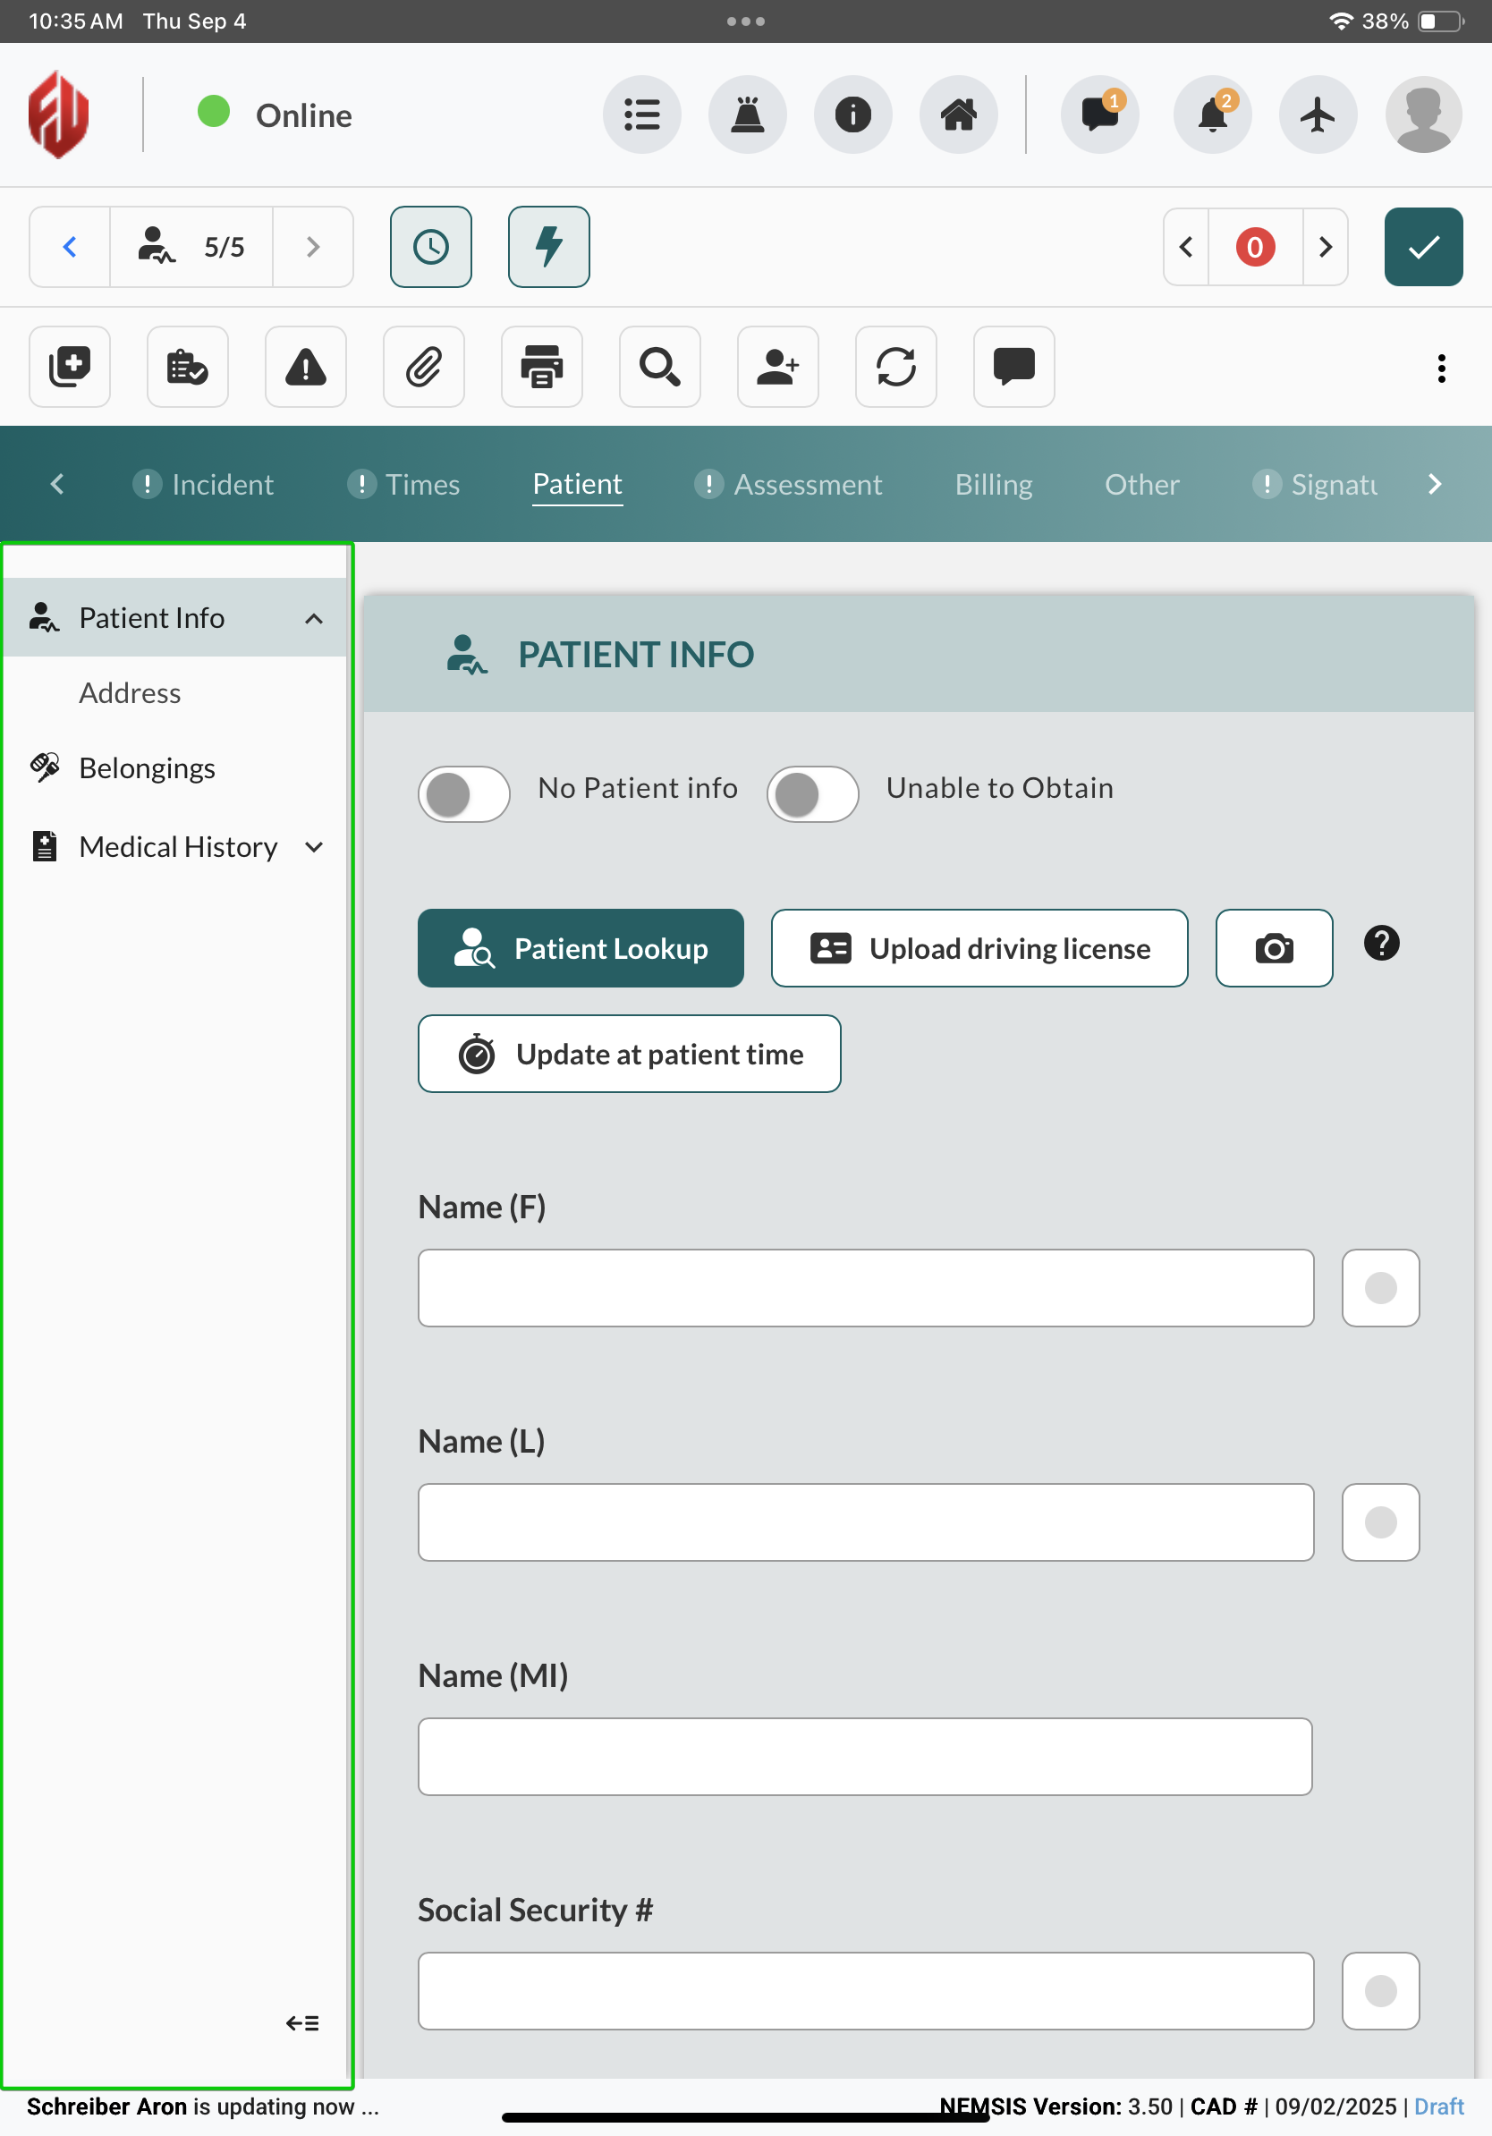Toggle the Name (F) radio indicator
Image resolution: width=1492 pixels, height=2136 pixels.
1379,1287
